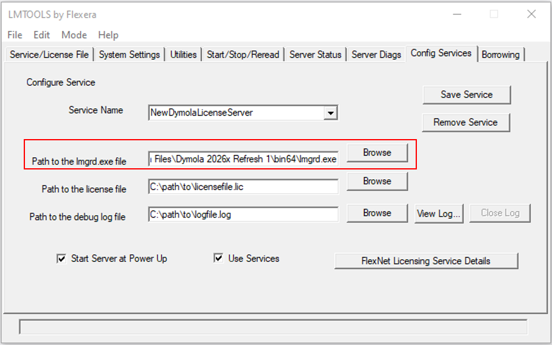This screenshot has height=345, width=552.
Task: Select the Server Status tab
Action: pyautogui.click(x=316, y=55)
